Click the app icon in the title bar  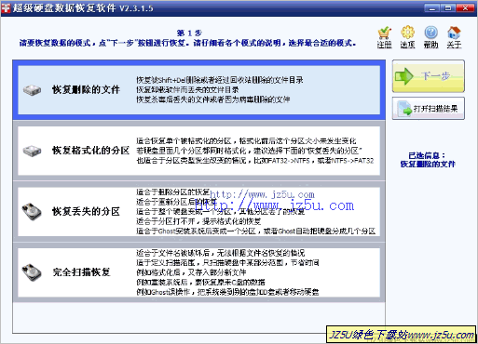(6, 7)
